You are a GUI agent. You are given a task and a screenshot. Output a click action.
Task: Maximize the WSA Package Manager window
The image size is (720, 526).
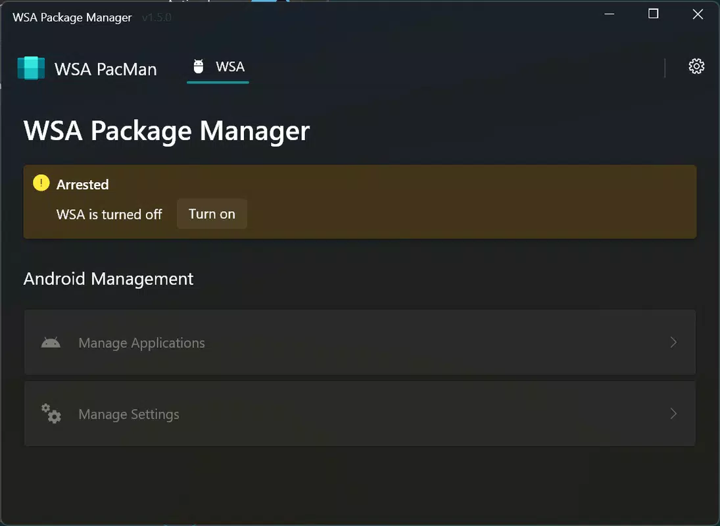tap(654, 14)
